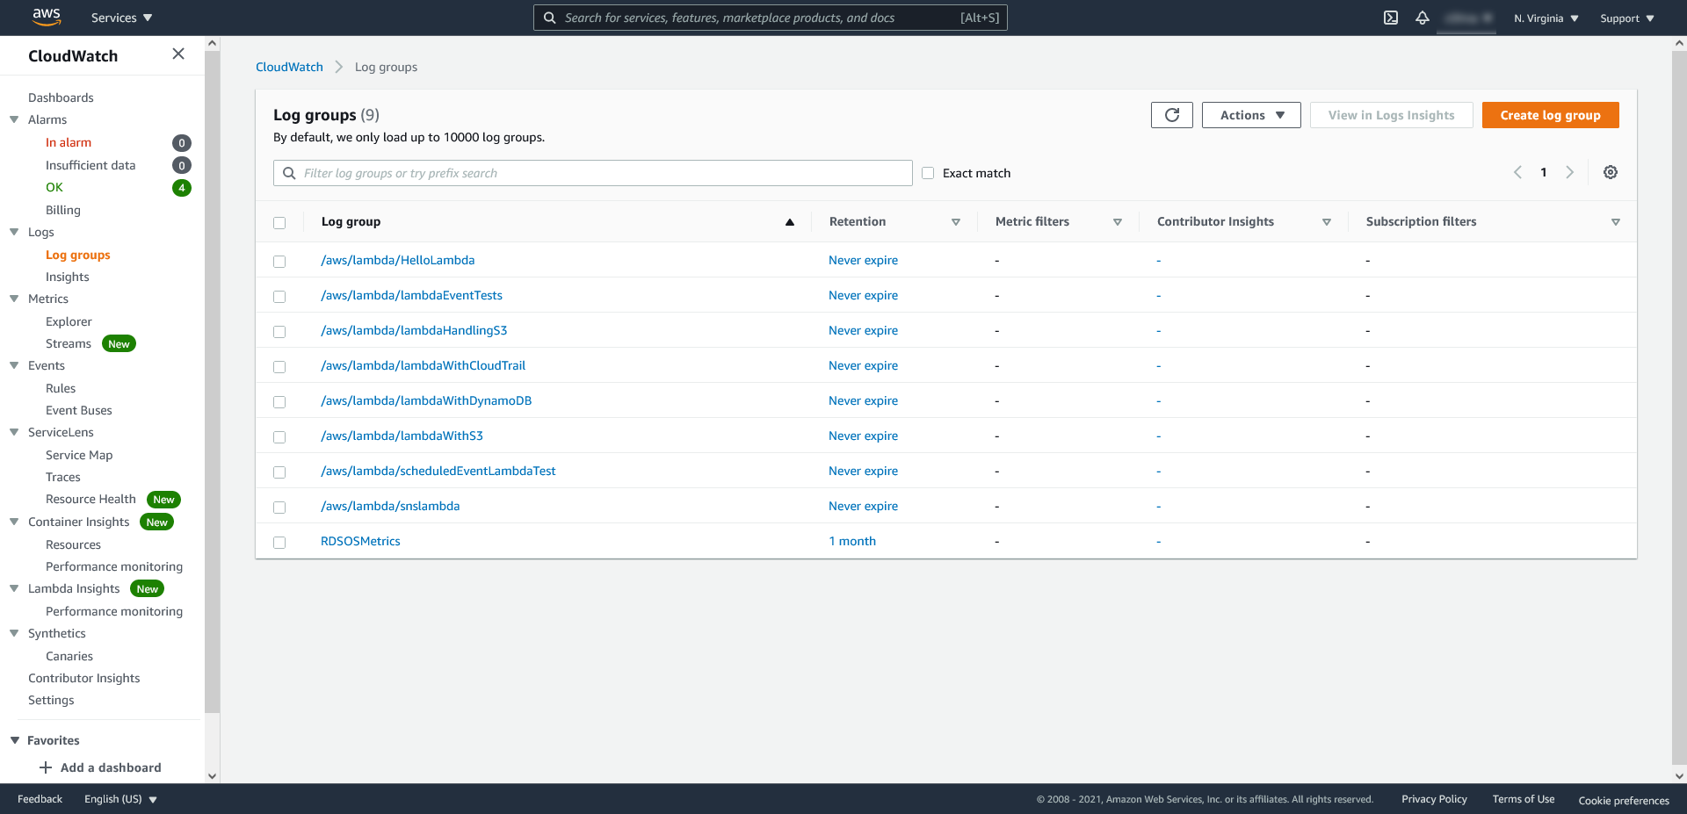Image resolution: width=1687 pixels, height=814 pixels.
Task: Check the /aws/lambda/HelloLambda row checkbox
Action: click(x=279, y=262)
